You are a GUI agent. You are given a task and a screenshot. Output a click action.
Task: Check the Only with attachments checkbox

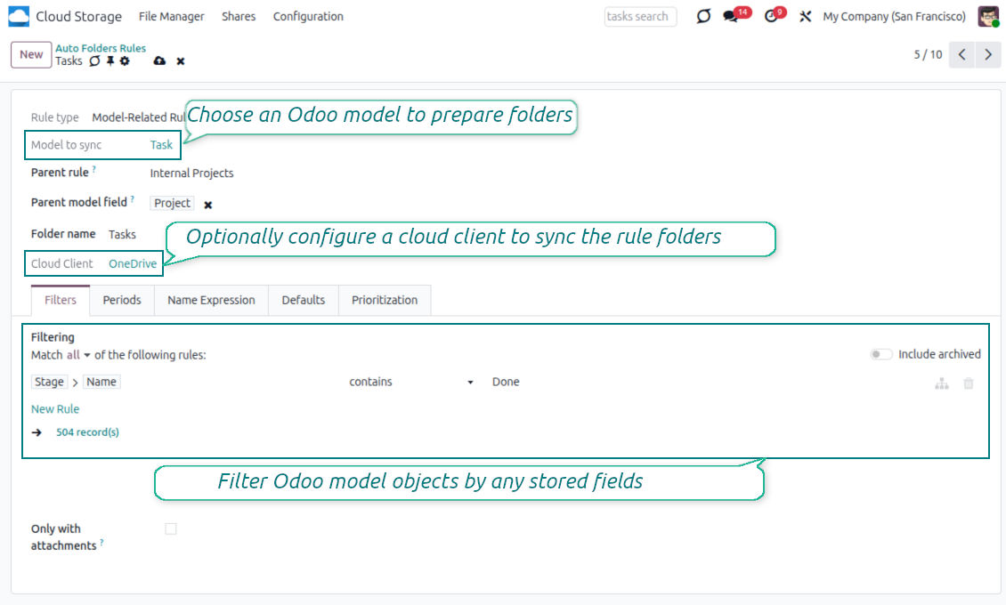tap(171, 528)
